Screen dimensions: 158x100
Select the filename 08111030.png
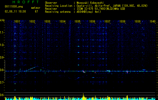click(x=14, y=6)
